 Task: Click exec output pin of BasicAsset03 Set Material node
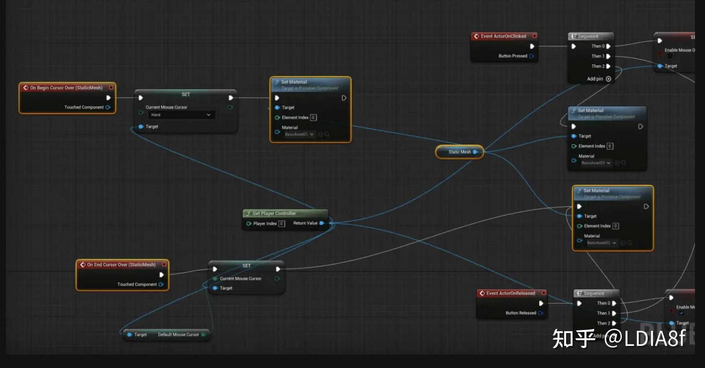click(x=641, y=127)
